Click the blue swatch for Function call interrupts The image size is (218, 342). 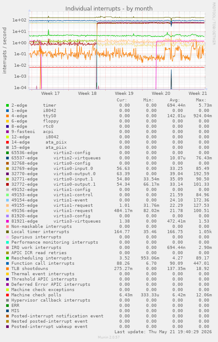tap(7, 263)
